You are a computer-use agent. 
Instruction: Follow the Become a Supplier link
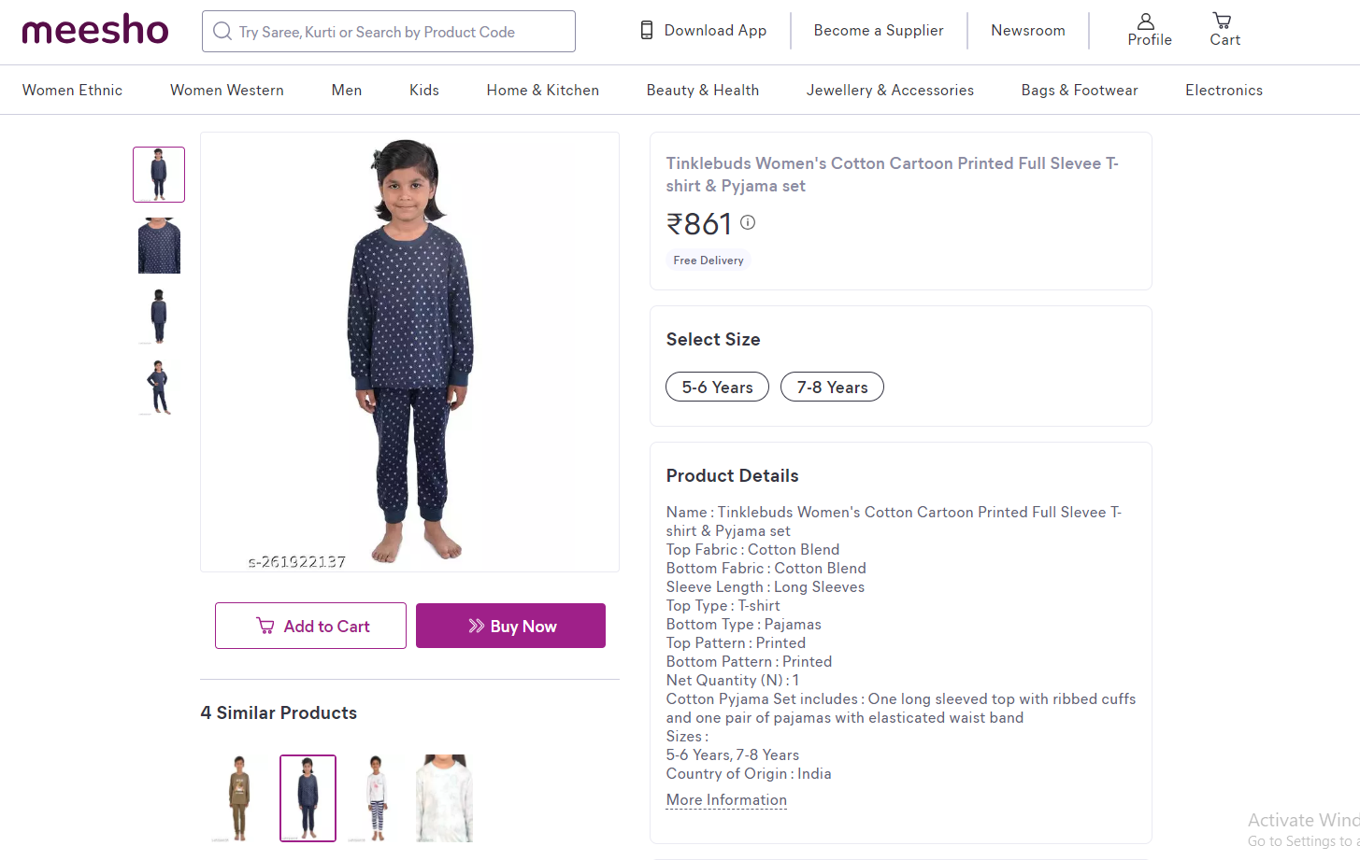pyautogui.click(x=879, y=31)
